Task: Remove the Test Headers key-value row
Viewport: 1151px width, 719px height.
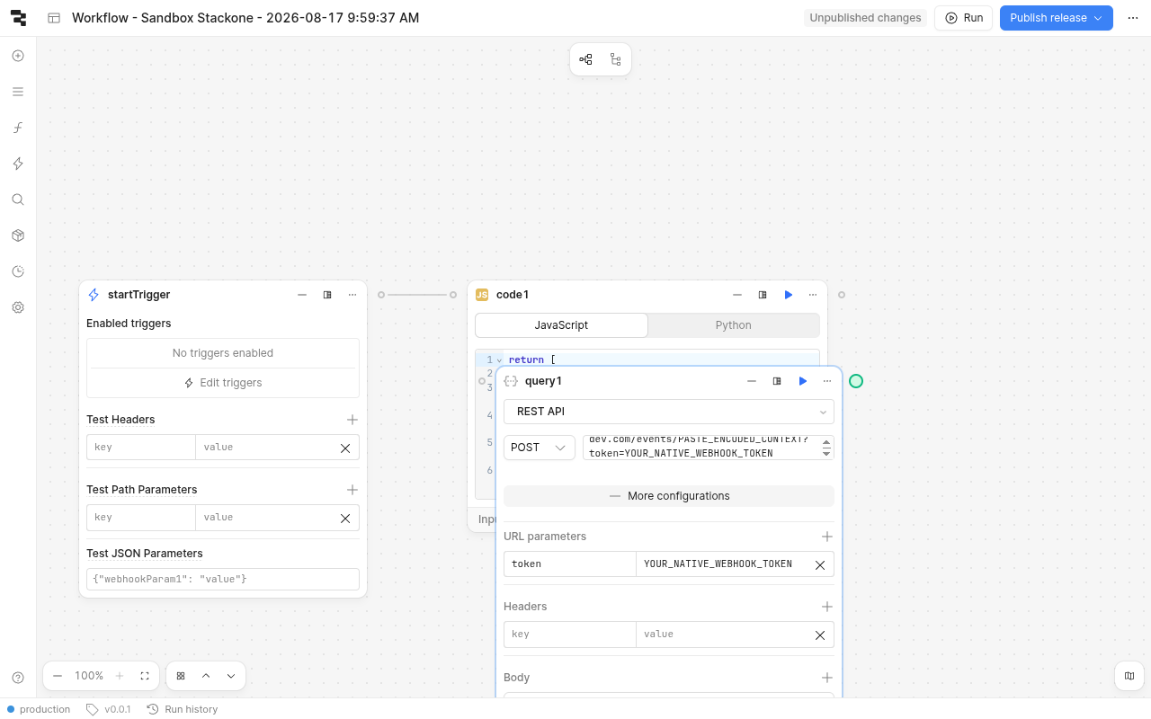Action: (345, 448)
